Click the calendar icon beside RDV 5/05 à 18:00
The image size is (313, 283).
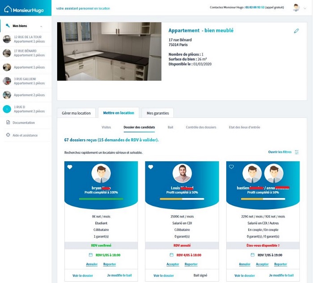point(90,255)
